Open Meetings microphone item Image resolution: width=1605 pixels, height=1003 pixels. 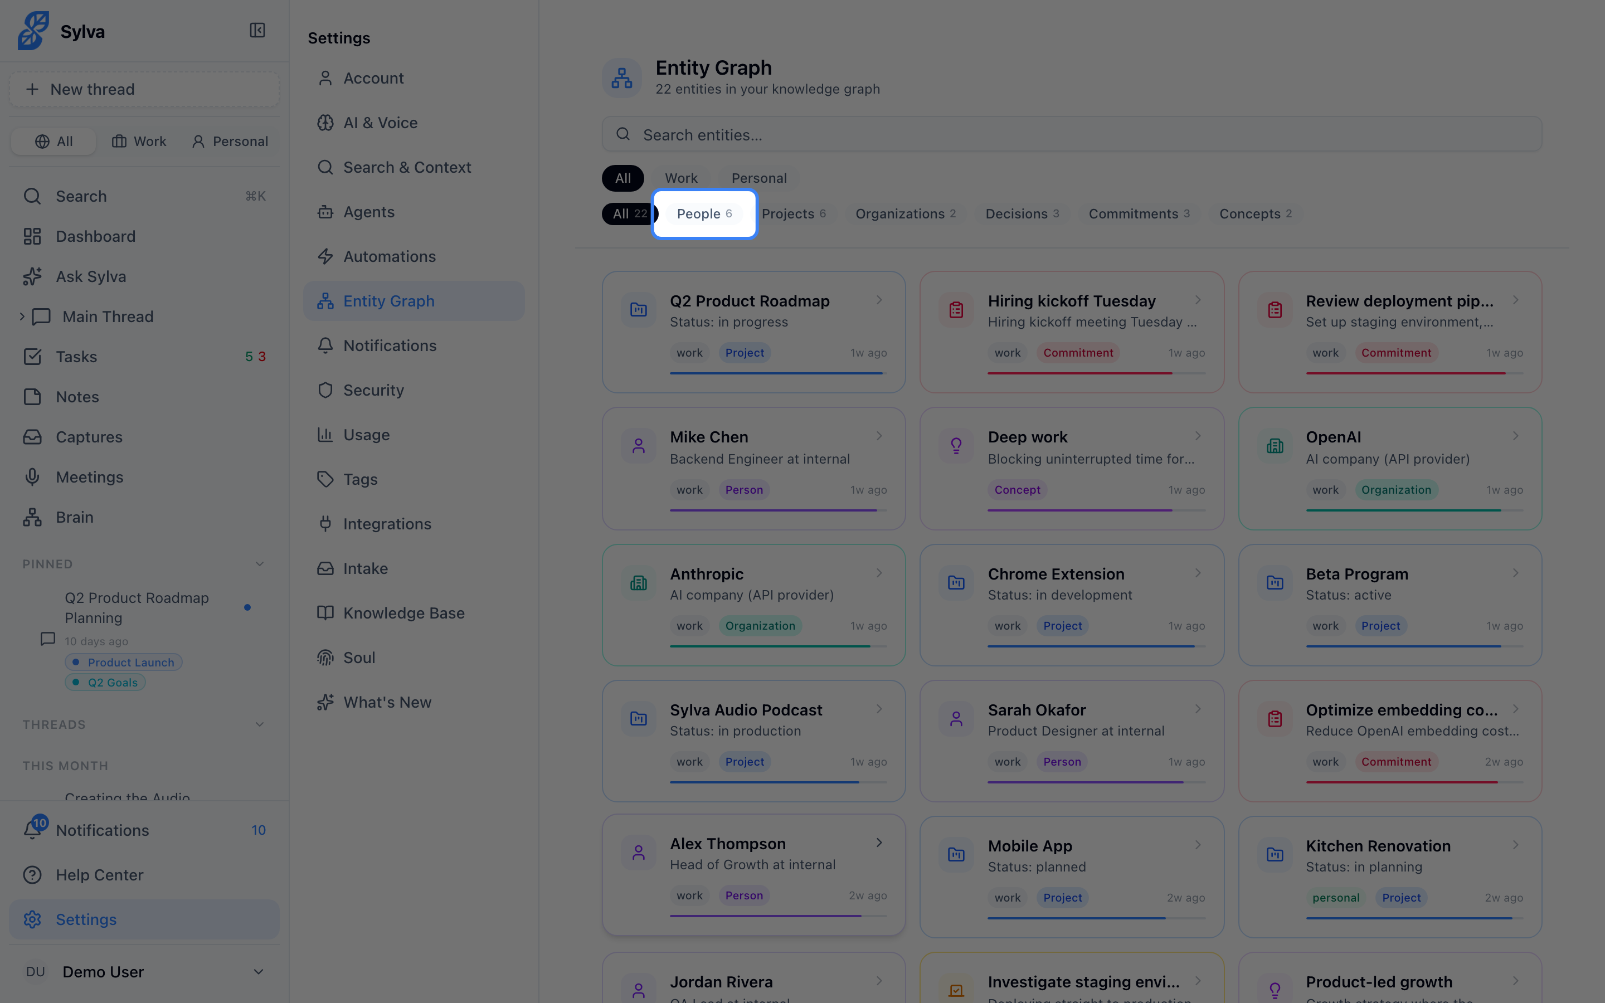pos(144,477)
